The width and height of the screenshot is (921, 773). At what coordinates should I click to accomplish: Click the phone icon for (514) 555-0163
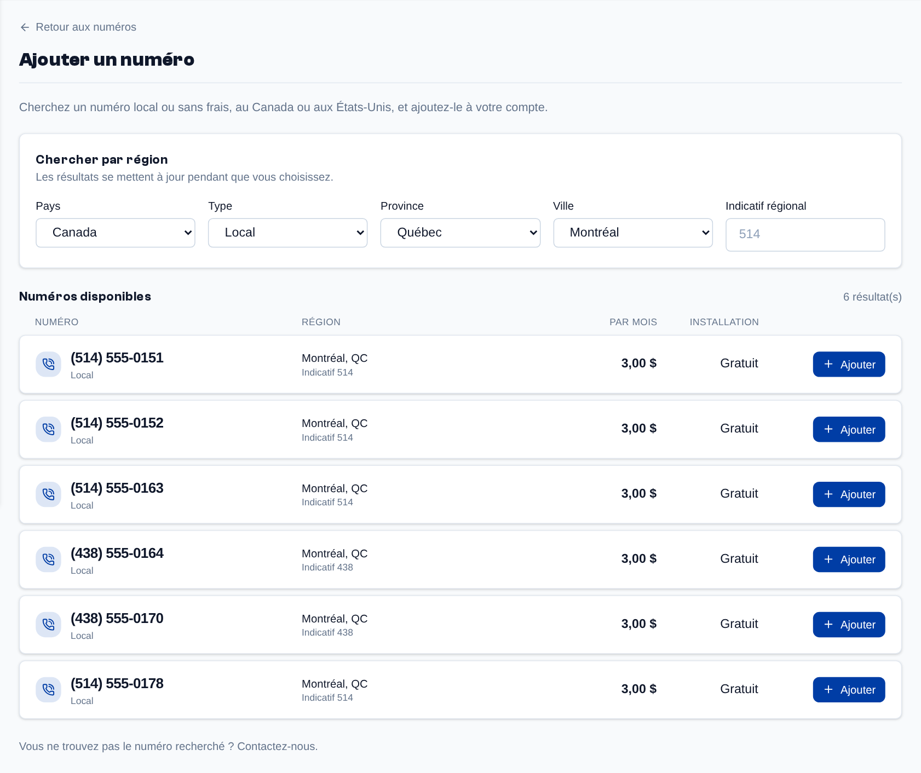[48, 494]
